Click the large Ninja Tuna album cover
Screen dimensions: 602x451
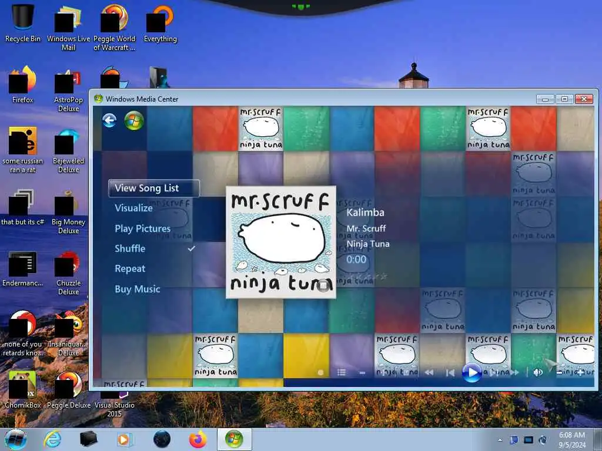point(281,243)
